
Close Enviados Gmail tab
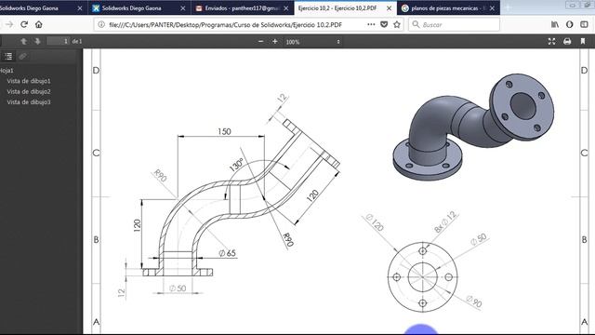click(x=286, y=8)
